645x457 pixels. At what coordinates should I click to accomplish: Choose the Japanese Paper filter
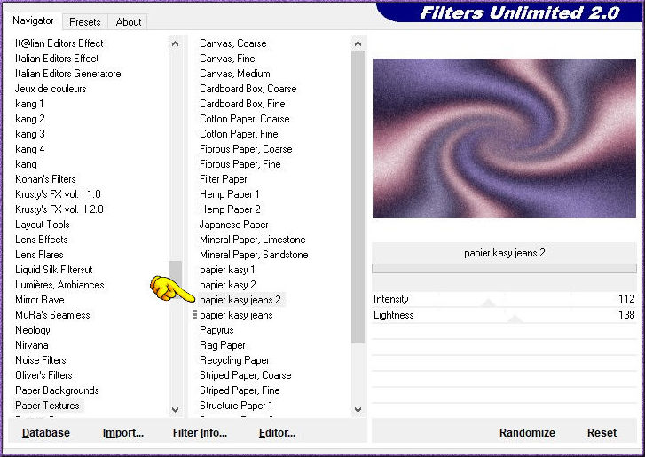233,225
